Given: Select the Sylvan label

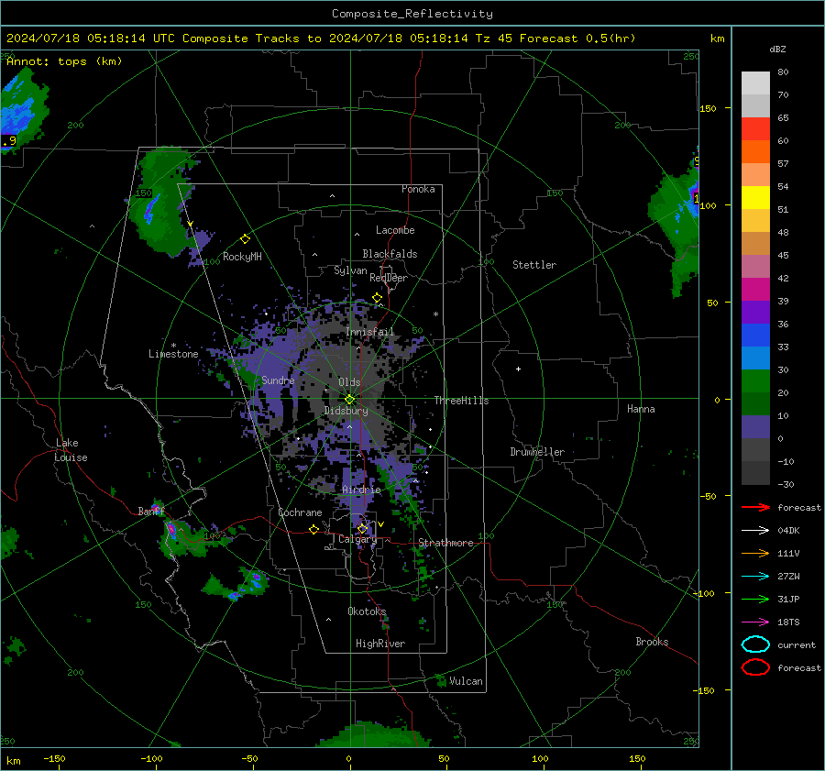Looking at the screenshot, I should click(x=350, y=270).
